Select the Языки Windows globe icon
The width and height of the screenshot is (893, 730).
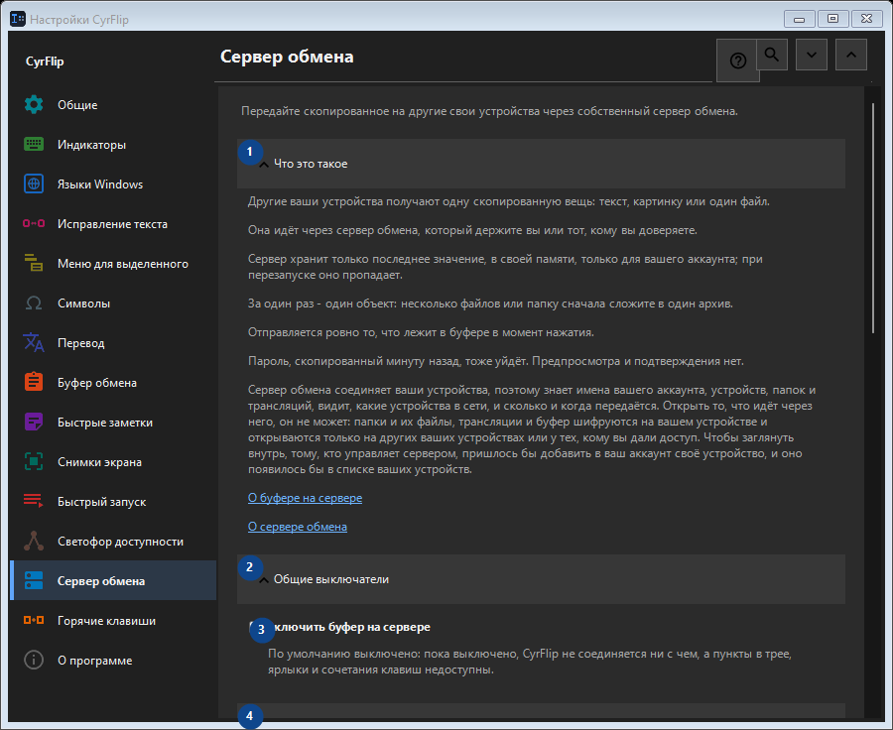click(x=34, y=183)
